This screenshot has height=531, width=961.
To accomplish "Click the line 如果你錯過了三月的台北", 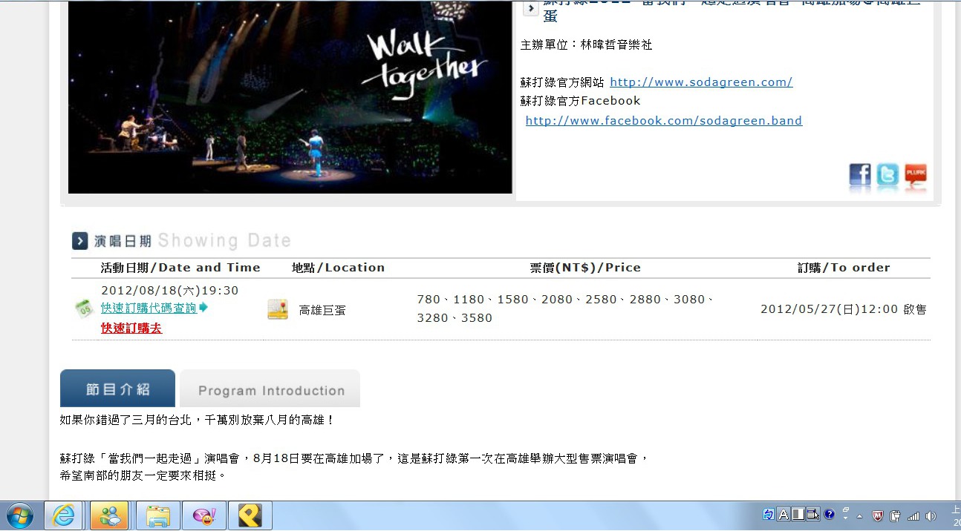I will click(198, 420).
